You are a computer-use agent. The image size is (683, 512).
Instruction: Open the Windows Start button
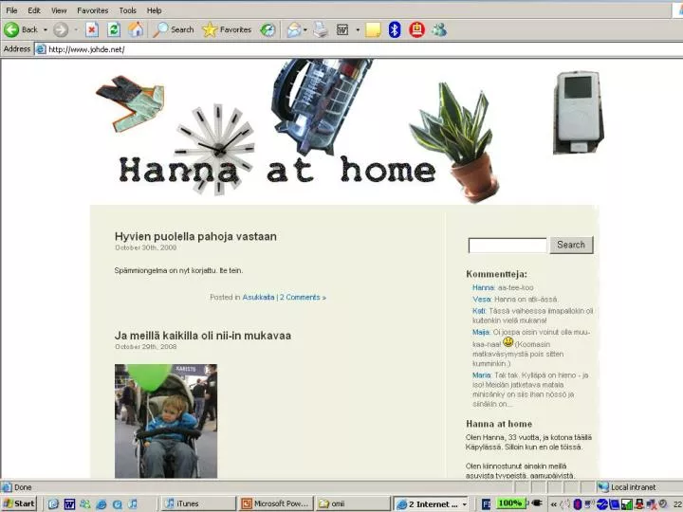tap(19, 503)
